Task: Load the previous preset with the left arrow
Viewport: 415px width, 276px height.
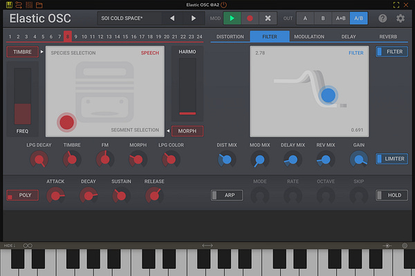Action: pos(172,18)
